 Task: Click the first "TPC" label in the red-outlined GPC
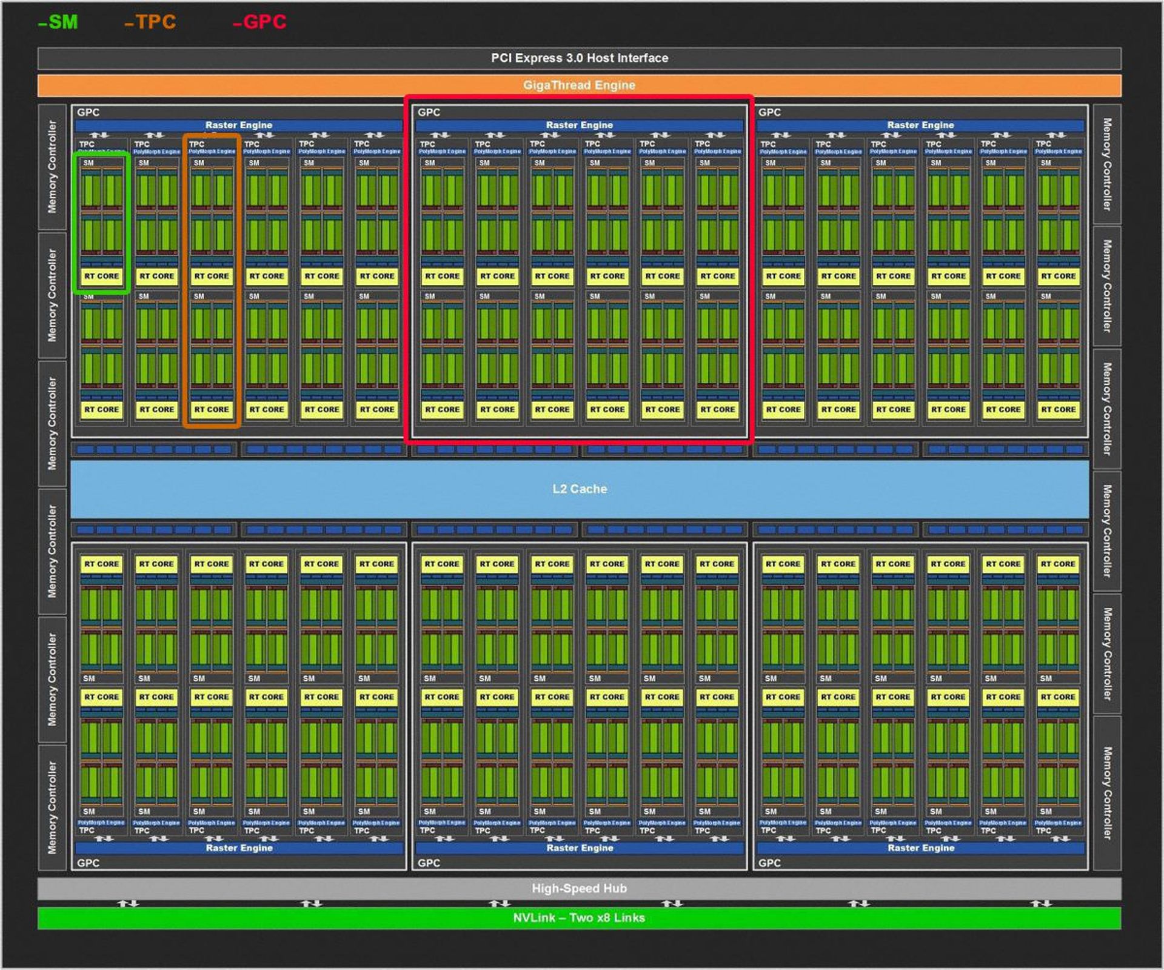[427, 144]
